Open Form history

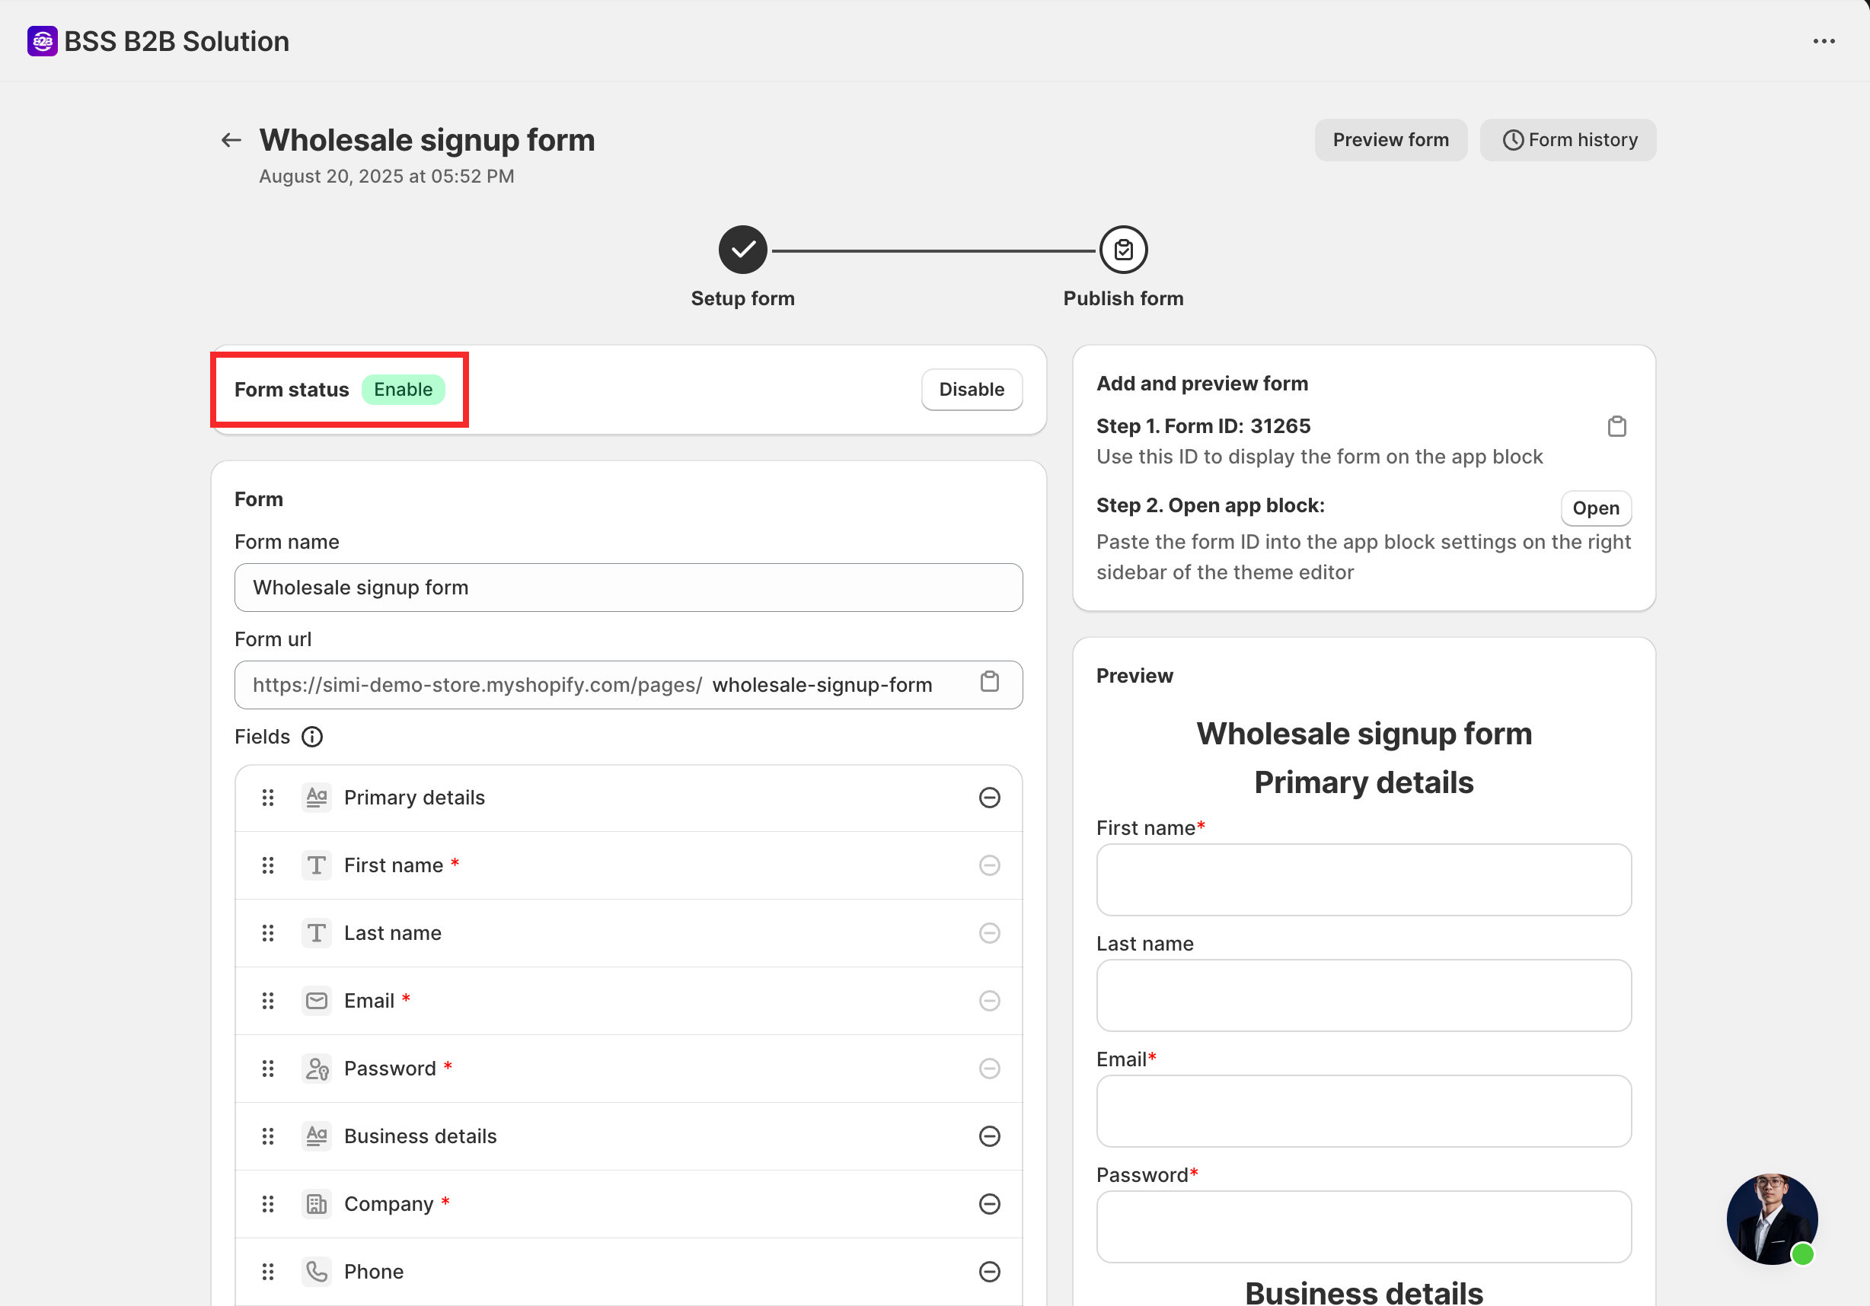pyautogui.click(x=1568, y=140)
